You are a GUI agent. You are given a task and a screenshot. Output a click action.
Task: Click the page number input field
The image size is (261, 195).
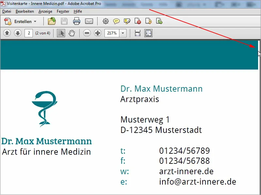pyautogui.click(x=29, y=33)
